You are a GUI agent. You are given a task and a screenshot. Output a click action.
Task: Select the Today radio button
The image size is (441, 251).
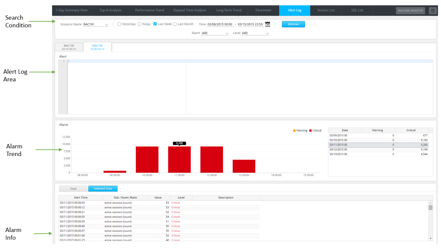click(x=139, y=24)
